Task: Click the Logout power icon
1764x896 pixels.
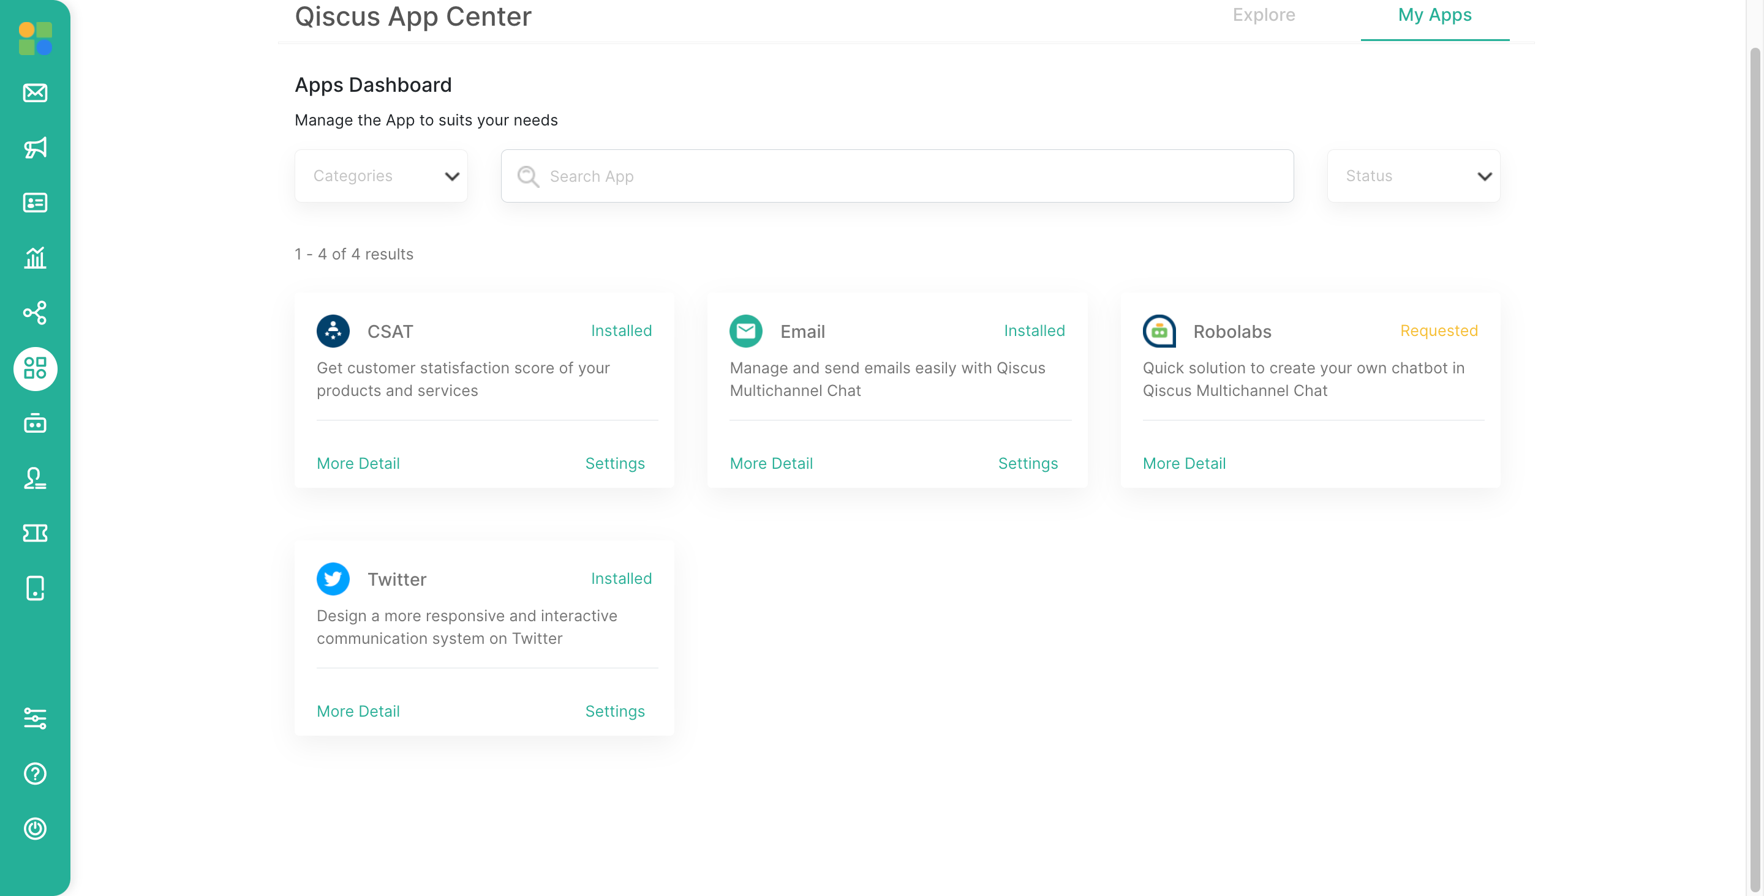Action: coord(35,828)
